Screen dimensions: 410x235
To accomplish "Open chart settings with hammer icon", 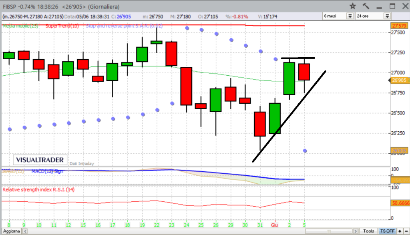I will coord(366,6).
